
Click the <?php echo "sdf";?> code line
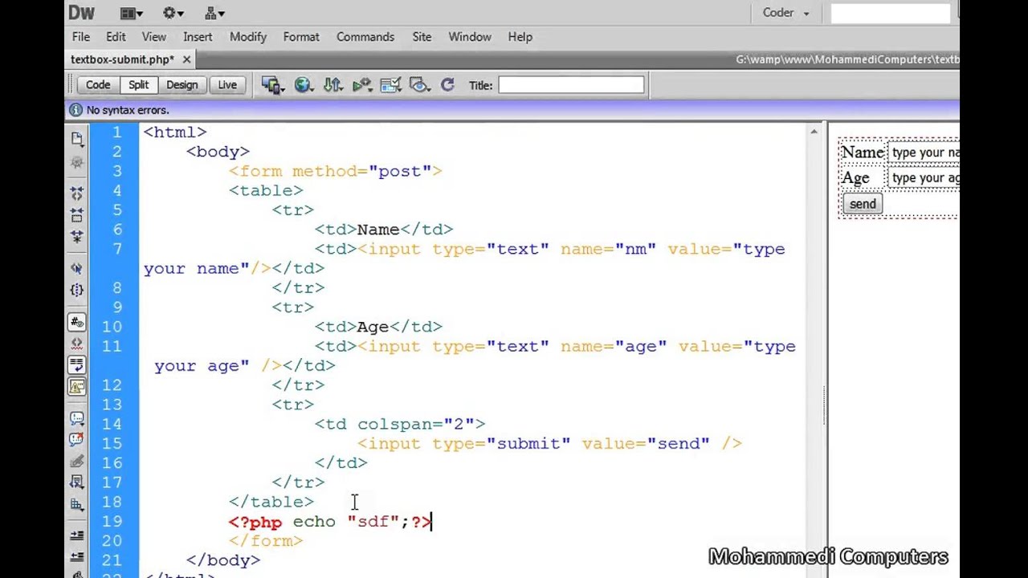coord(331,522)
